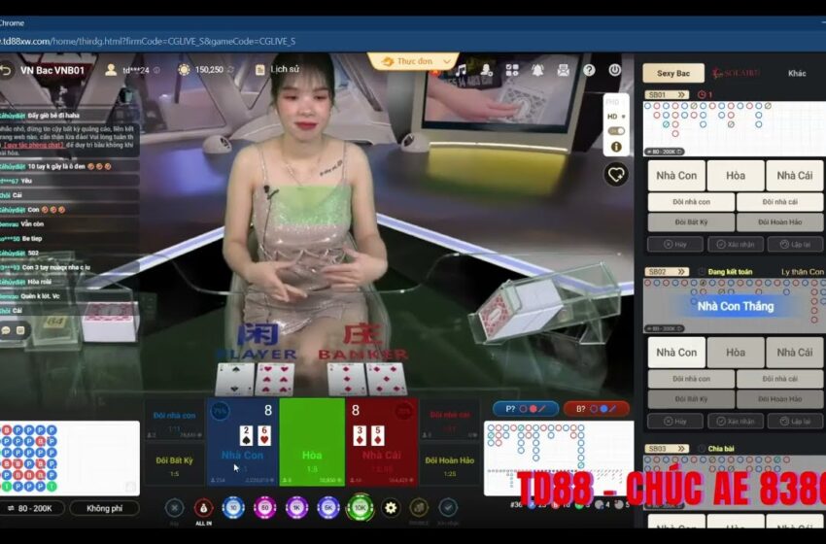Click the emoji icon beside chat bubble
Image resolution: width=826 pixels, height=544 pixels.
pos(20,330)
